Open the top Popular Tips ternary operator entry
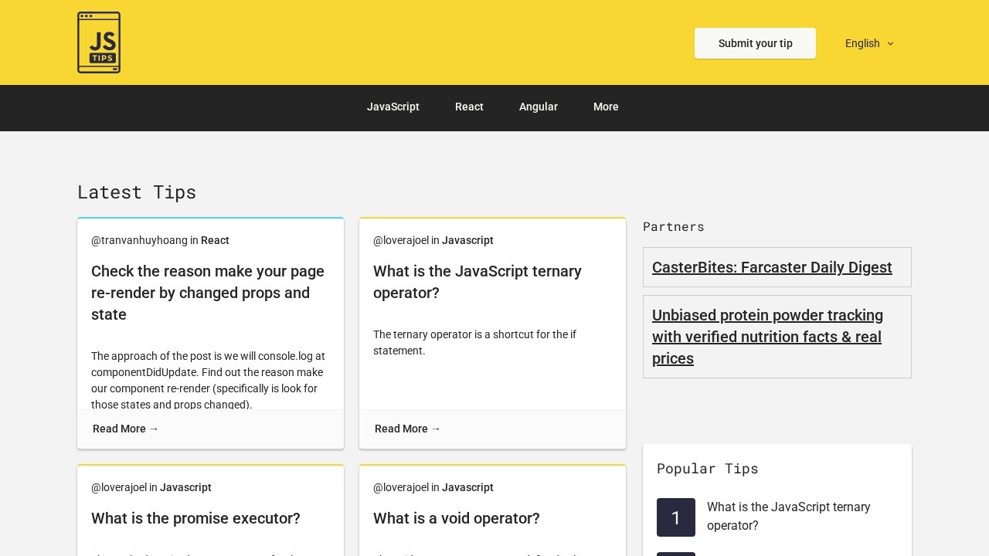The width and height of the screenshot is (989, 556). [x=788, y=517]
